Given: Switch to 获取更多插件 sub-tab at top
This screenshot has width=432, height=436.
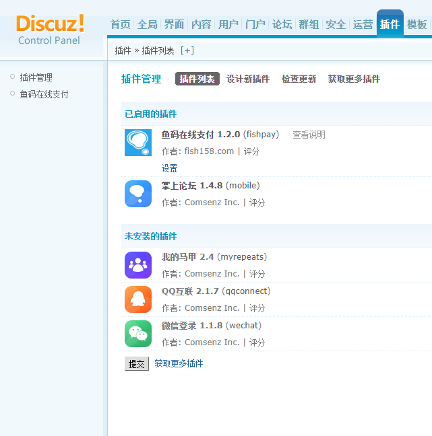Looking at the screenshot, I should [354, 79].
